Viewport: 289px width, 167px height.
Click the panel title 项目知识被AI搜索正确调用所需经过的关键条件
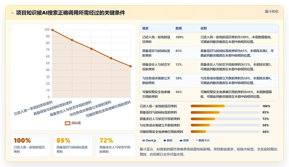coord(71,13)
